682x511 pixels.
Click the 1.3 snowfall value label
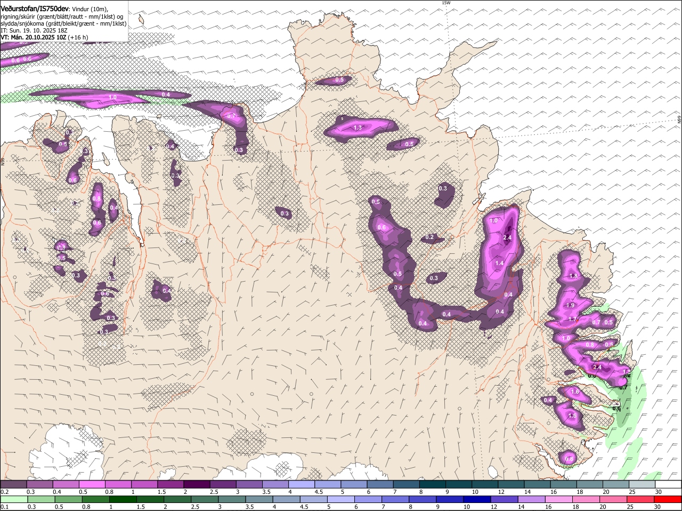(358, 127)
